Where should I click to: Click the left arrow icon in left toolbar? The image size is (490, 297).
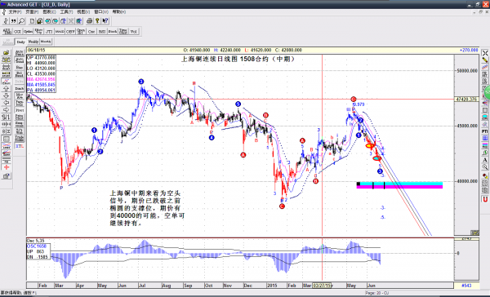coord(7,103)
